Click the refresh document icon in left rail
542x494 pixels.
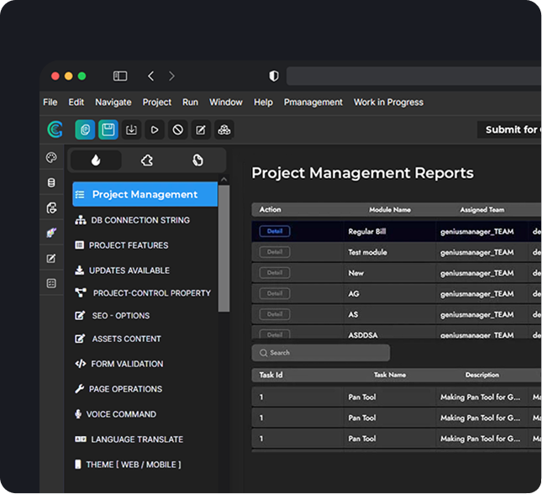[51, 208]
